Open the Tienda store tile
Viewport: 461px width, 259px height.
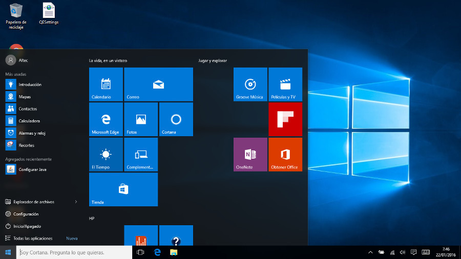[x=123, y=189]
